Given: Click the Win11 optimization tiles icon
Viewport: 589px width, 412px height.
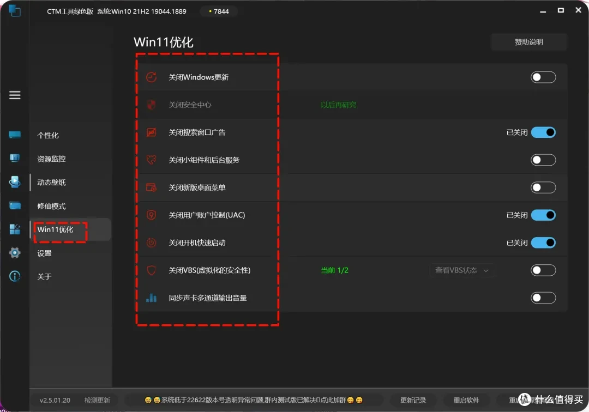Looking at the screenshot, I should pos(15,229).
